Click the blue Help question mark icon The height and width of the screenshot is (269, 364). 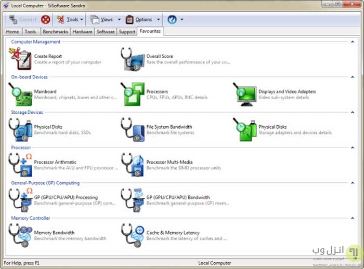(x=172, y=20)
